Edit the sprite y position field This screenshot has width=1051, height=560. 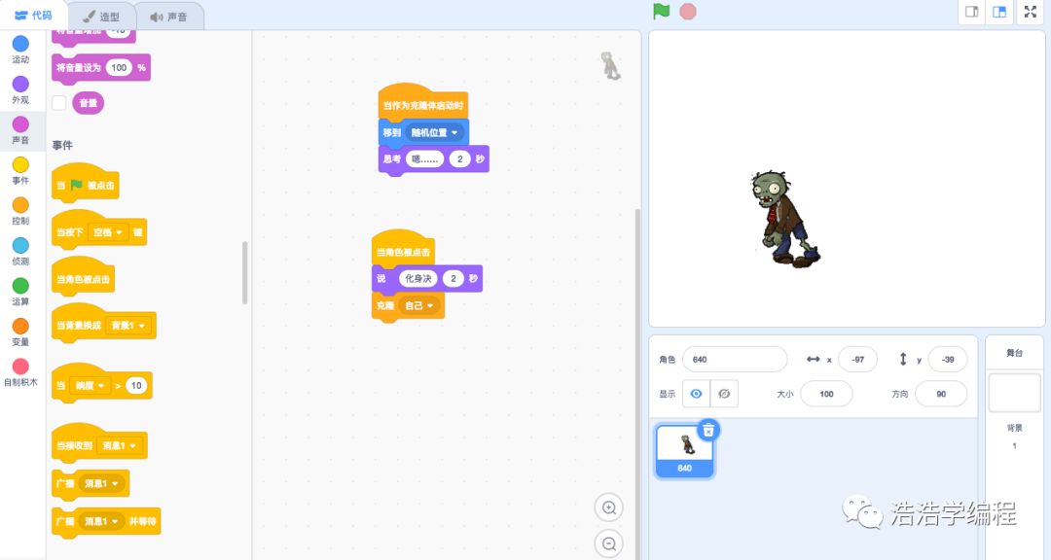tap(948, 360)
